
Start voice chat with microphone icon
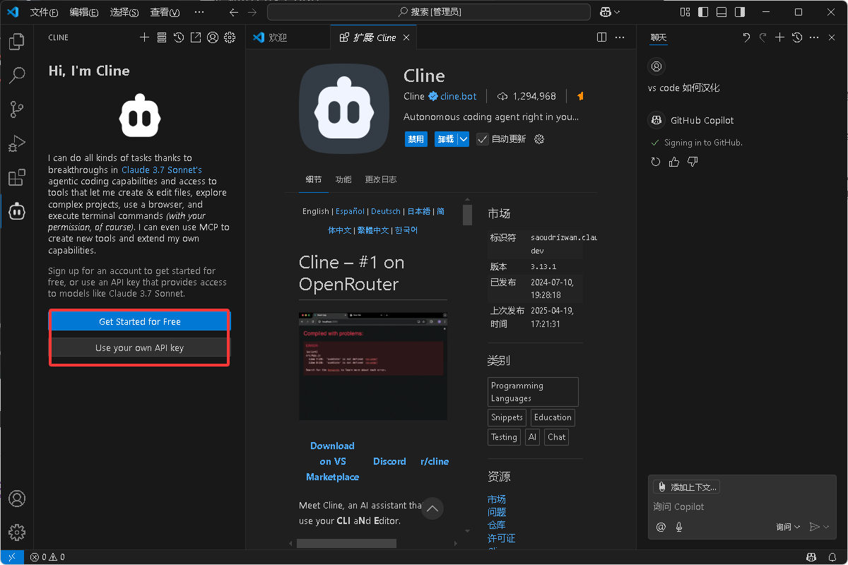(x=679, y=526)
